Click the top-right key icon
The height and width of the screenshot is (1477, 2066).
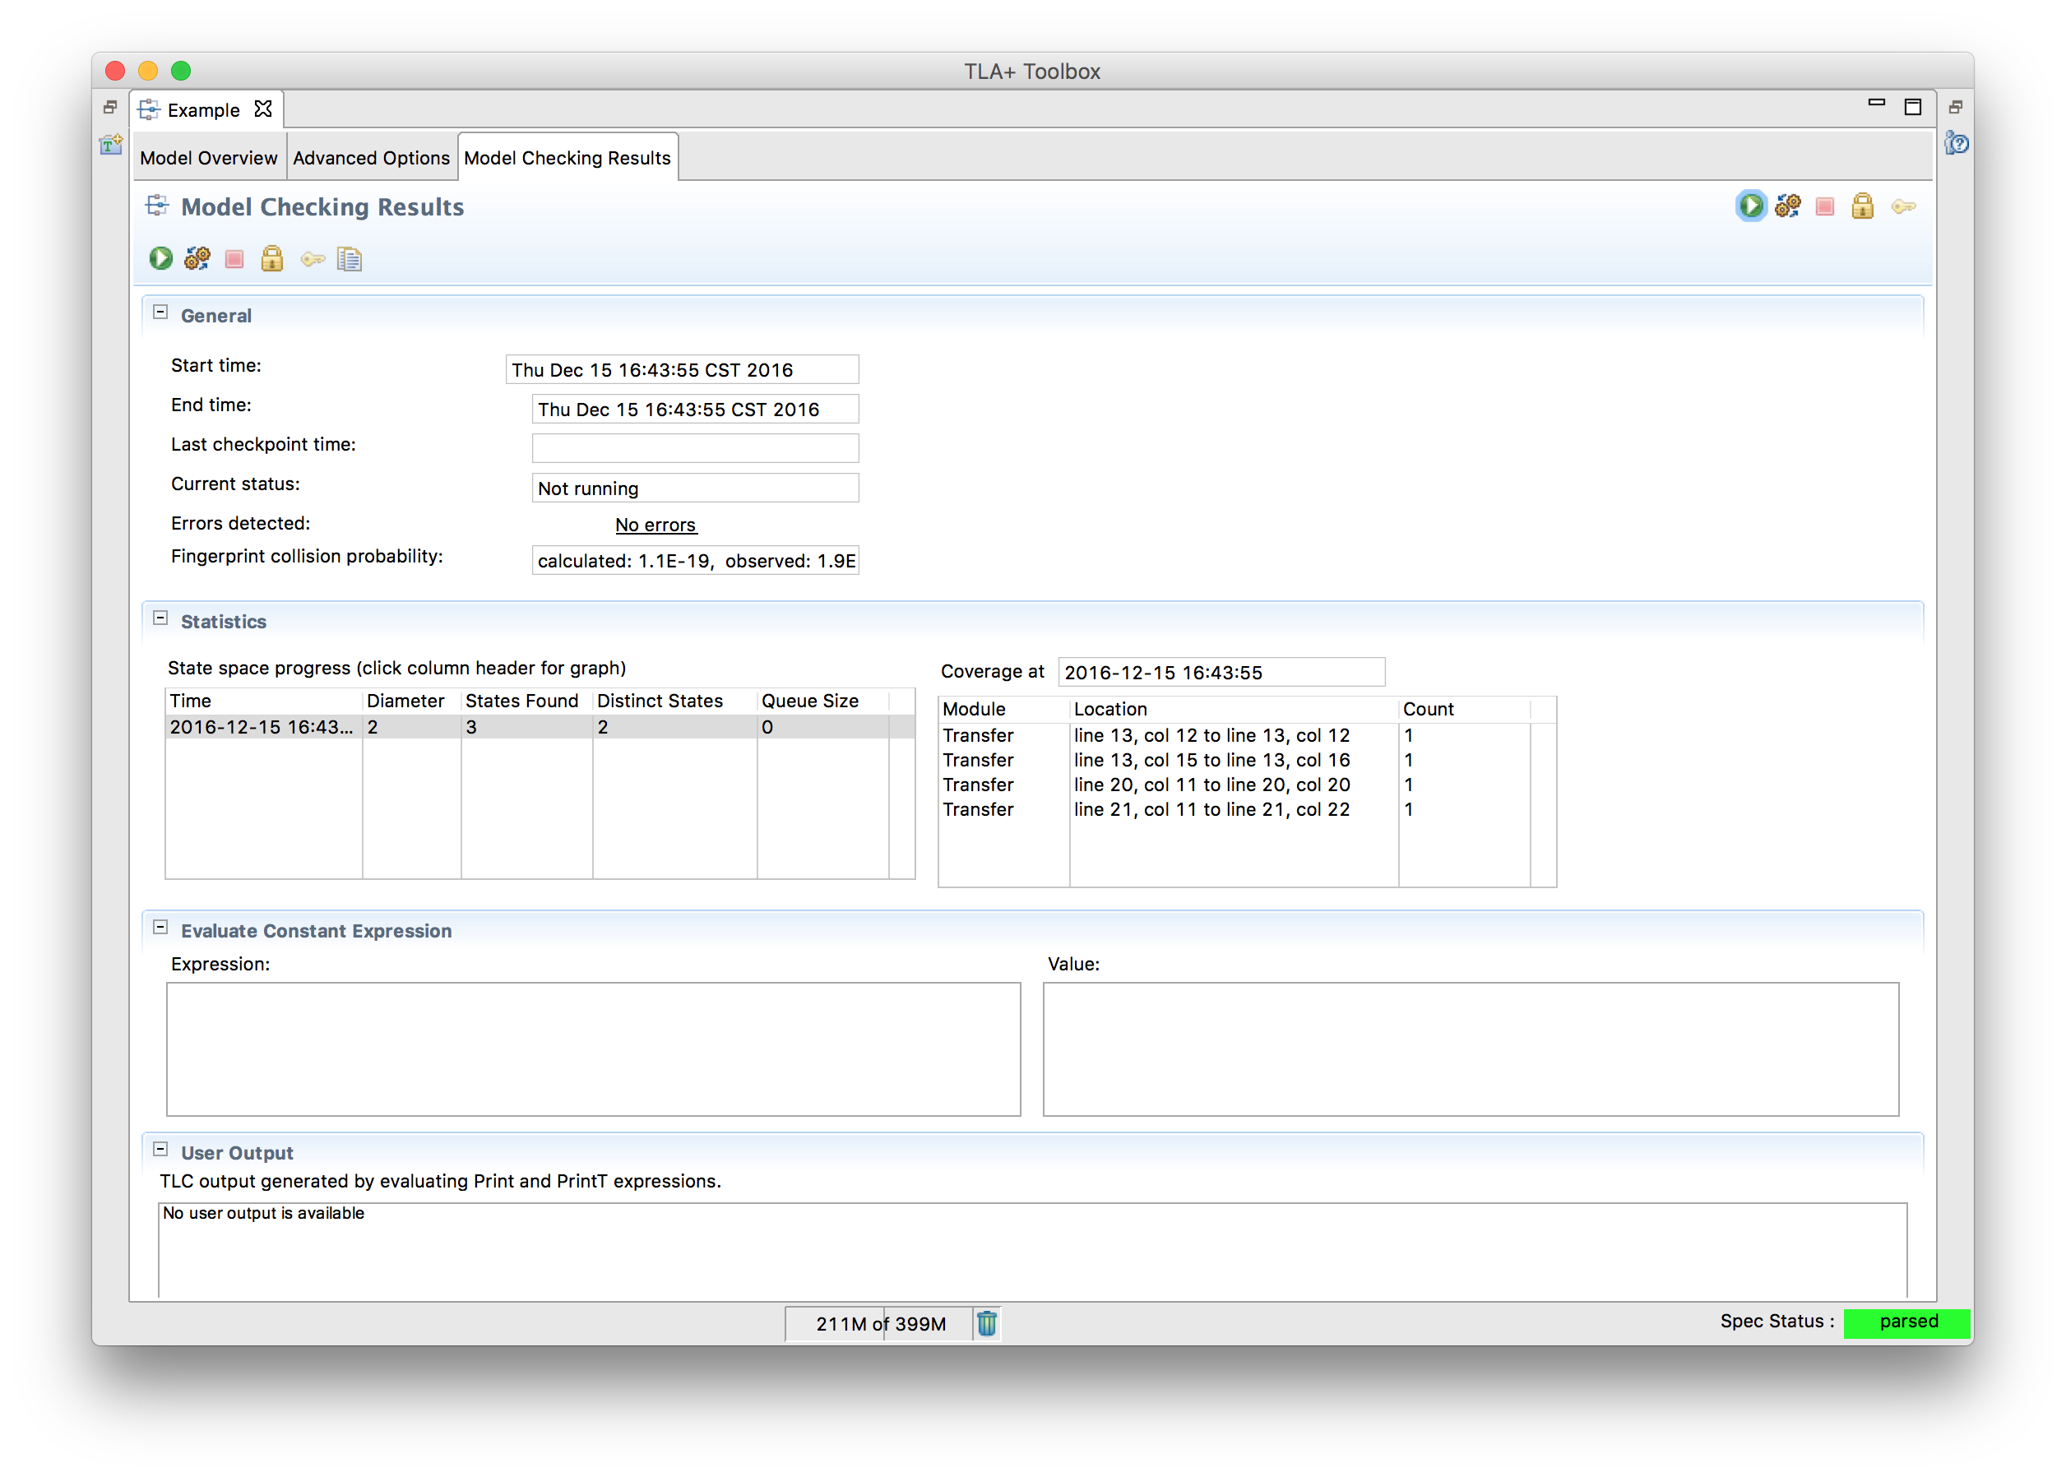point(1904,207)
